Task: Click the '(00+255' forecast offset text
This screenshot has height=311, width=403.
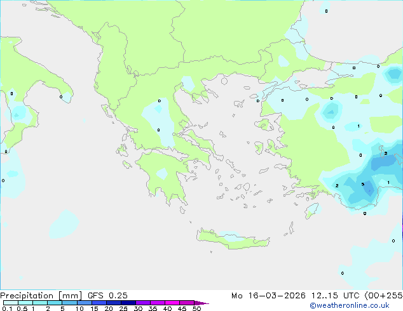Action: coord(383,296)
